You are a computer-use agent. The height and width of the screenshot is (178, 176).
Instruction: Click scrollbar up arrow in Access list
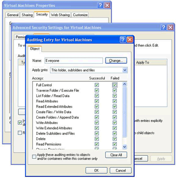124,84
